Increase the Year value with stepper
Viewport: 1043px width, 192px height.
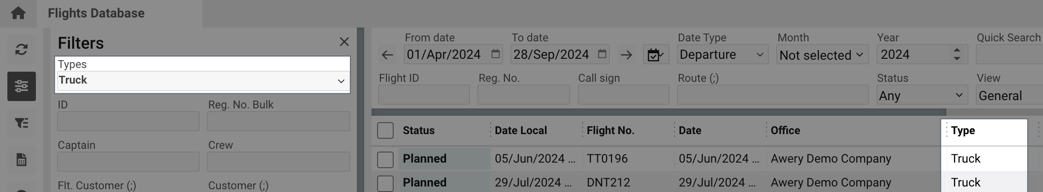tap(957, 51)
